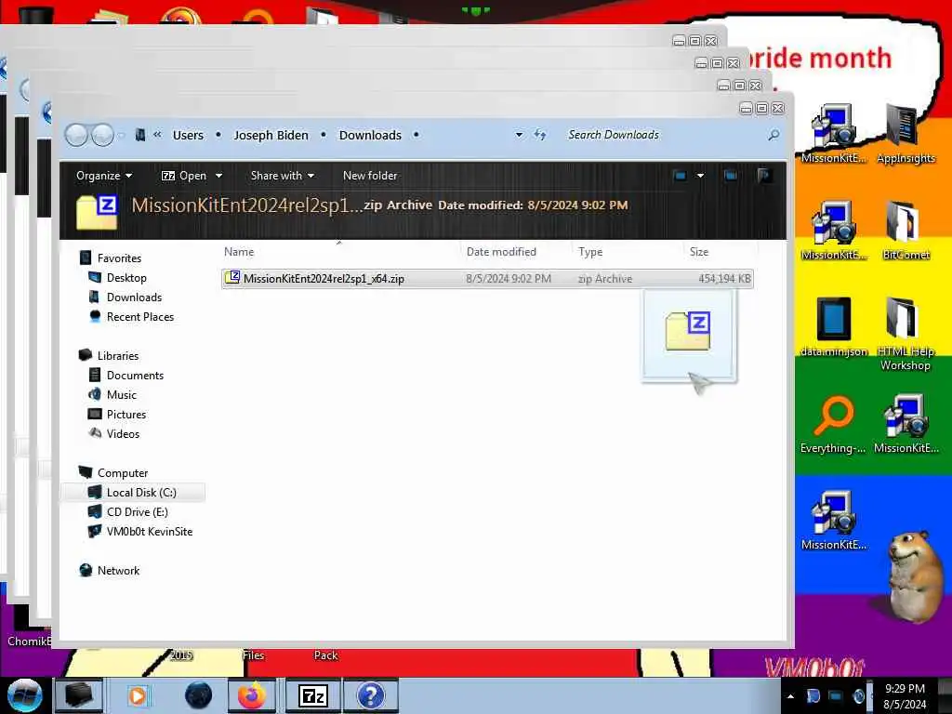Click the HTML Help Workshop desktop icon
Viewport: 952px width, 714px height.
point(906,334)
